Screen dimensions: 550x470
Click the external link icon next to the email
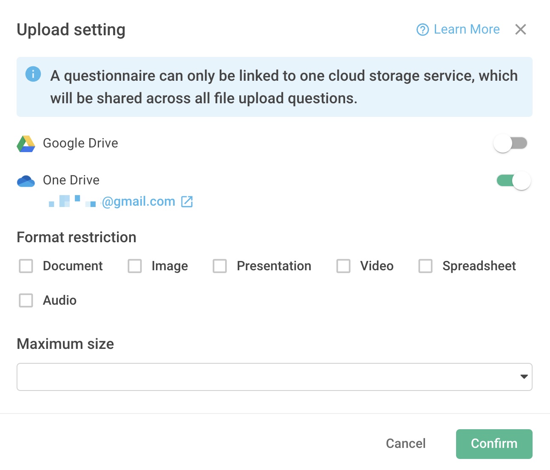(x=187, y=202)
